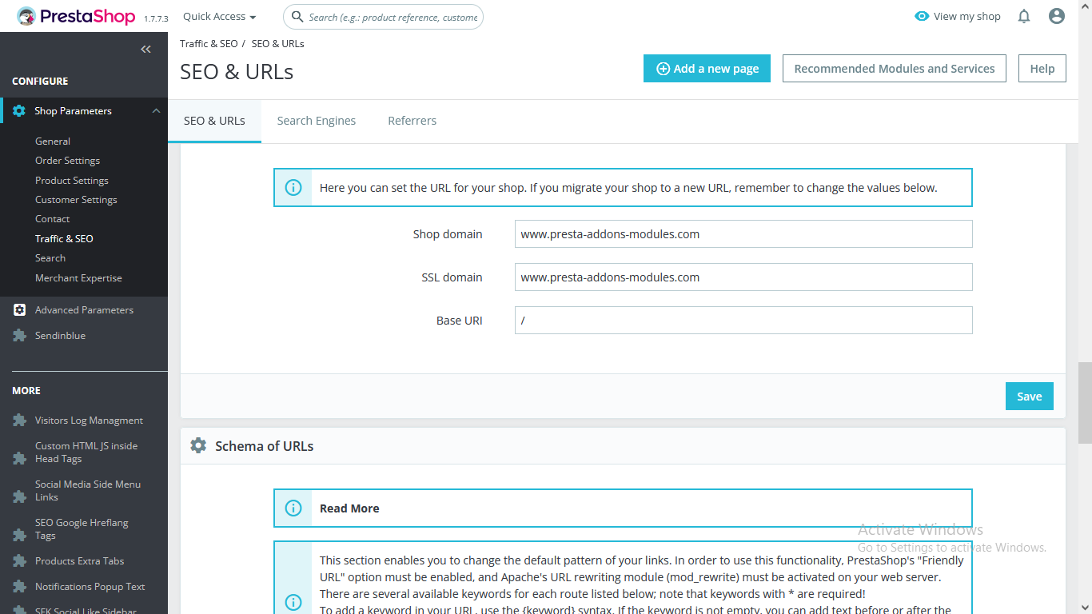Open the user profile avatar icon

pos(1057,16)
